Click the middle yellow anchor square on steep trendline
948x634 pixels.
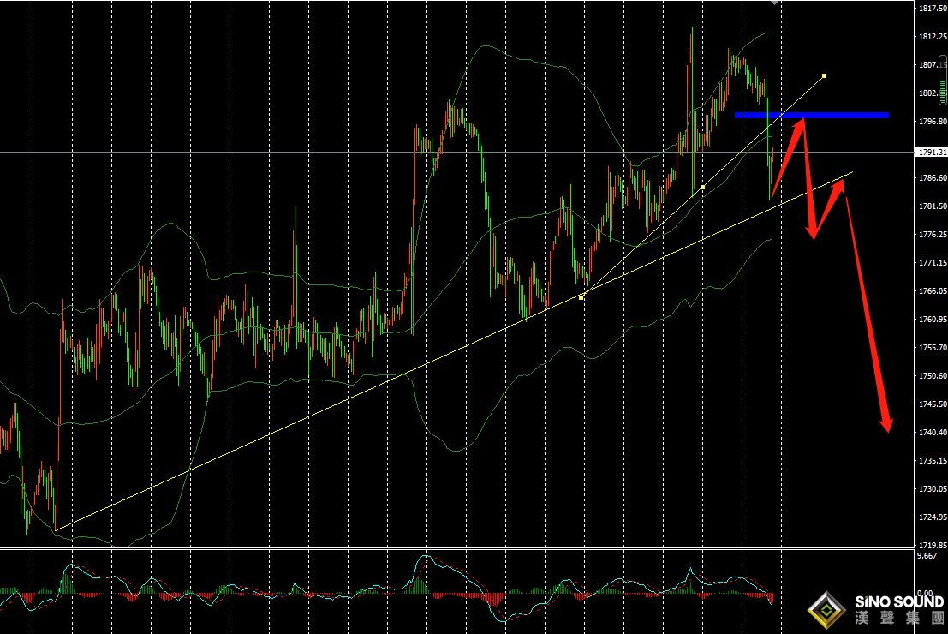[x=702, y=187]
